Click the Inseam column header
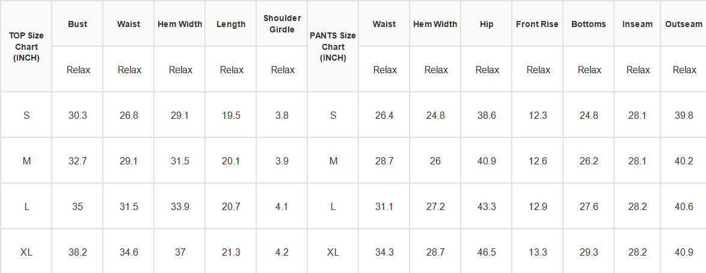This screenshot has height=273, width=706. [x=637, y=24]
